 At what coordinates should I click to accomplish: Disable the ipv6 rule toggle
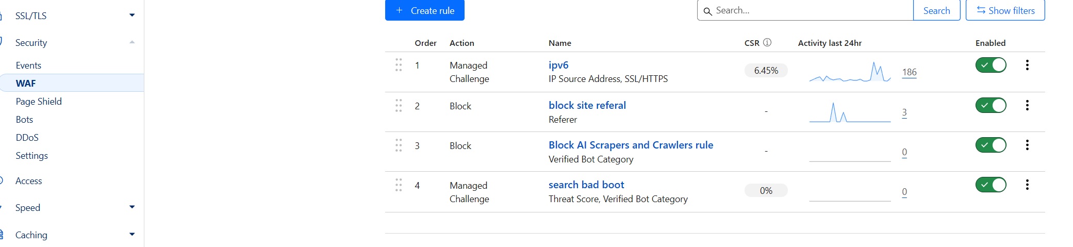click(x=990, y=65)
